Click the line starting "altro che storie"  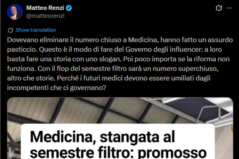tap(109, 78)
